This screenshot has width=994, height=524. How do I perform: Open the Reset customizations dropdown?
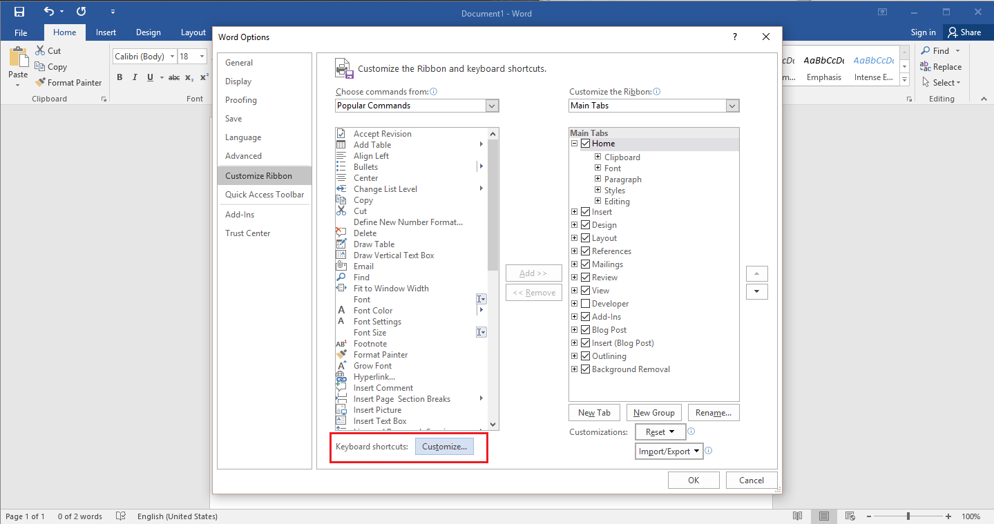pyautogui.click(x=660, y=432)
